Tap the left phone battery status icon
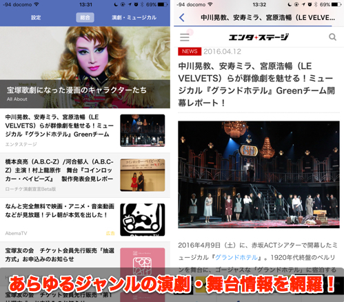This screenshot has height=302, width=344. [163, 4]
